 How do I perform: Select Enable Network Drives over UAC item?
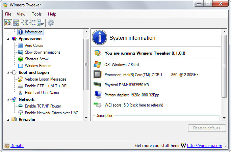(52, 113)
